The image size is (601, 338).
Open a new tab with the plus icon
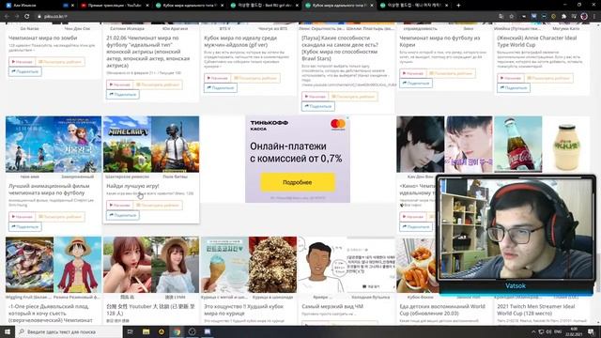pyautogui.click(x=458, y=6)
